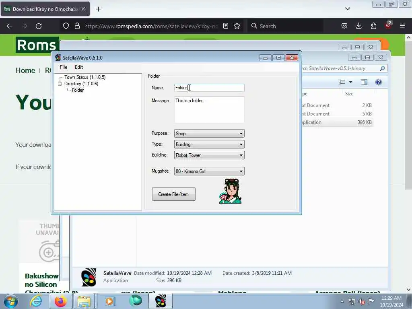Click the muted volume tray icon
The width and height of the screenshot is (412, 309).
[x=362, y=302]
